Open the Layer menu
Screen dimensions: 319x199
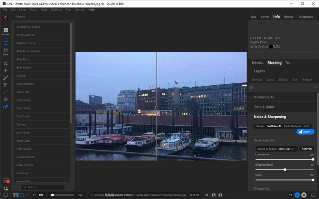22,10
